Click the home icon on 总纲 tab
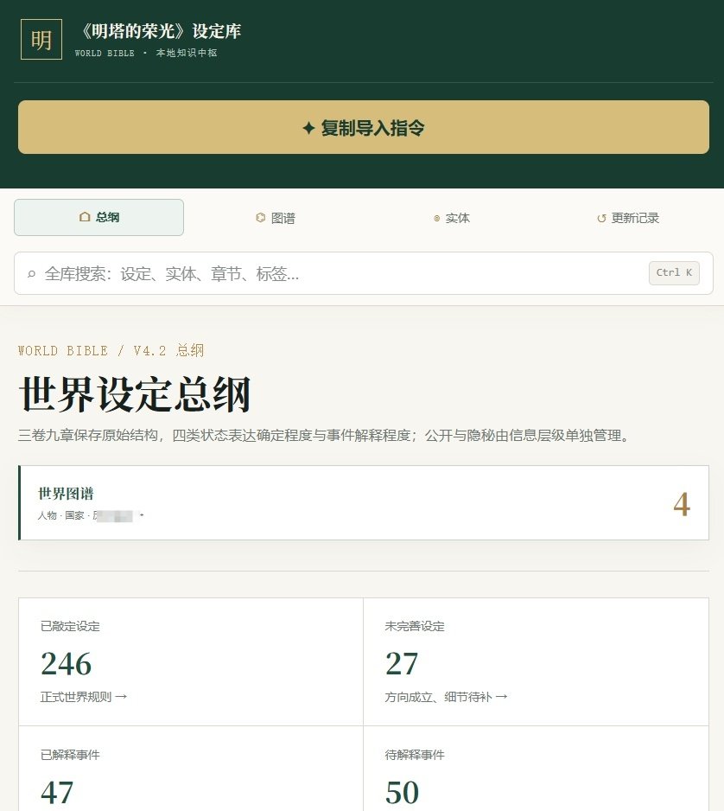Screen dimensions: 724x811 (85, 217)
